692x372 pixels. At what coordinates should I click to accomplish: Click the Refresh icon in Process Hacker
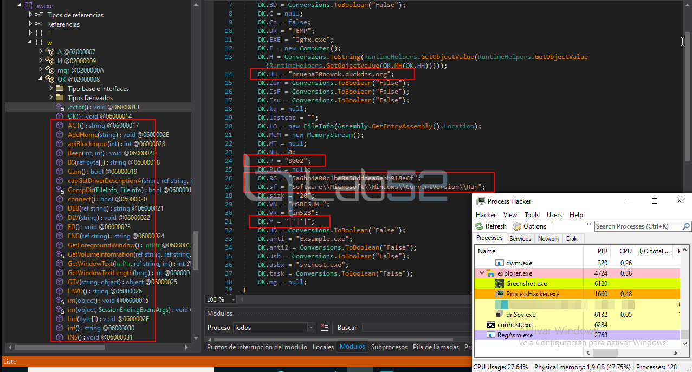click(479, 226)
